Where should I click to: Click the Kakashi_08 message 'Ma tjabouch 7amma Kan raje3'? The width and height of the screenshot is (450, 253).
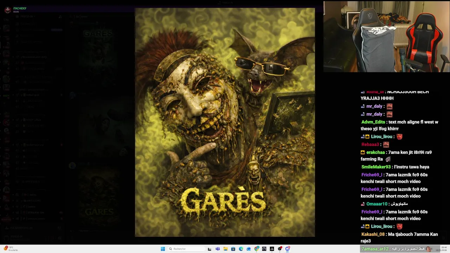[x=399, y=238]
